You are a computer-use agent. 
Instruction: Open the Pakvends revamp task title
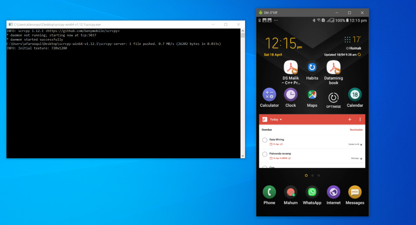tap(280, 154)
